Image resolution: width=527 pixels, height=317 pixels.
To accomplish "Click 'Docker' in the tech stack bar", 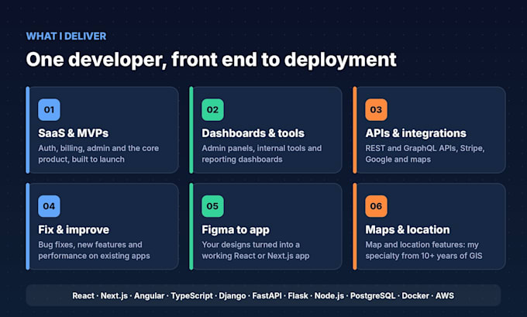I will click(415, 296).
